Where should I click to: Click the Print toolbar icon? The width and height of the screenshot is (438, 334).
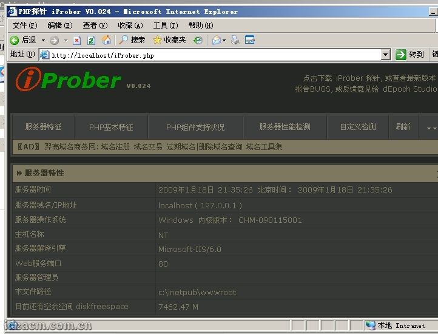pos(235,40)
